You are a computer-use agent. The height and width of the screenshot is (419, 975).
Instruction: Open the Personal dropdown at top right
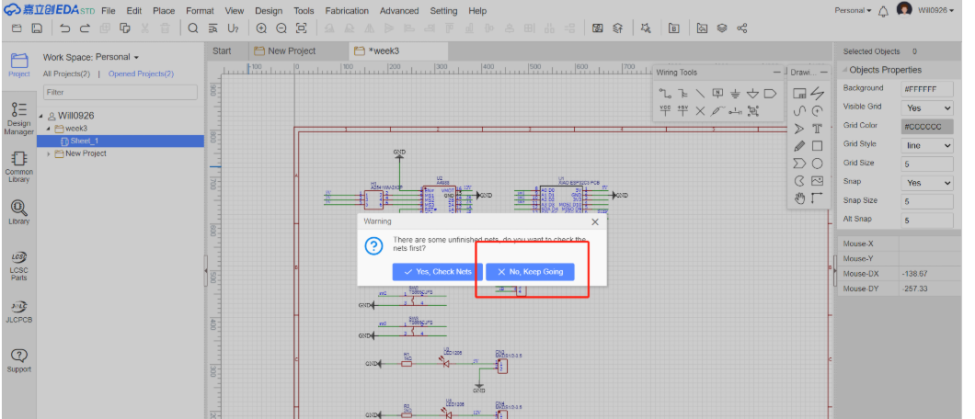[x=853, y=10]
